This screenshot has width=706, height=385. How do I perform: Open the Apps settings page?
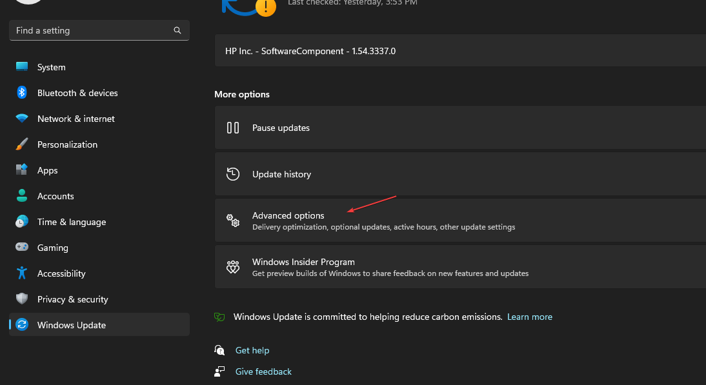pos(47,170)
